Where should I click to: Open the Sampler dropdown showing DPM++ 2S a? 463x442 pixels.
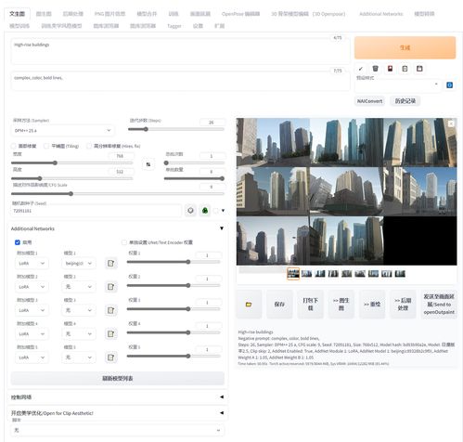[62, 131]
